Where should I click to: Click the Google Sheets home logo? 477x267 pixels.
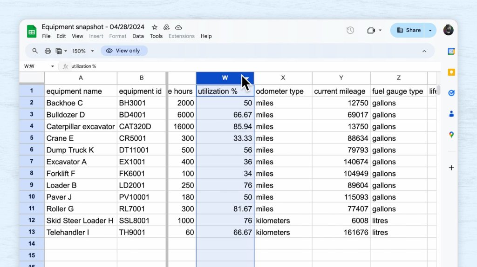tap(32, 31)
